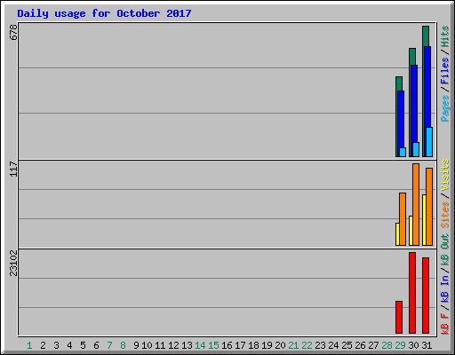Select the green Hits bar for day 29
Screen dimensions: 455x355
(399, 83)
